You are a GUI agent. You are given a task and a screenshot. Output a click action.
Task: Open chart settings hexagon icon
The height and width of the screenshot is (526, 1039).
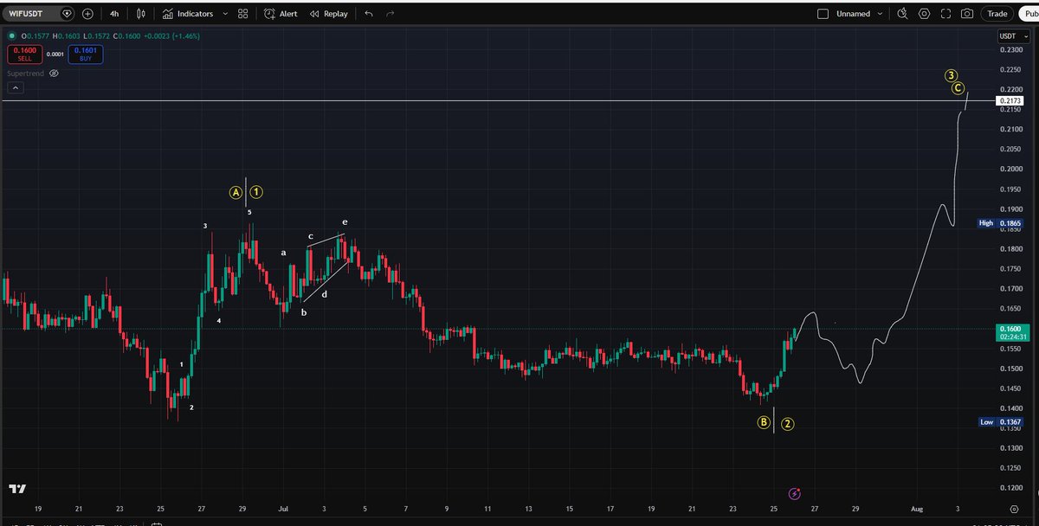click(x=925, y=14)
